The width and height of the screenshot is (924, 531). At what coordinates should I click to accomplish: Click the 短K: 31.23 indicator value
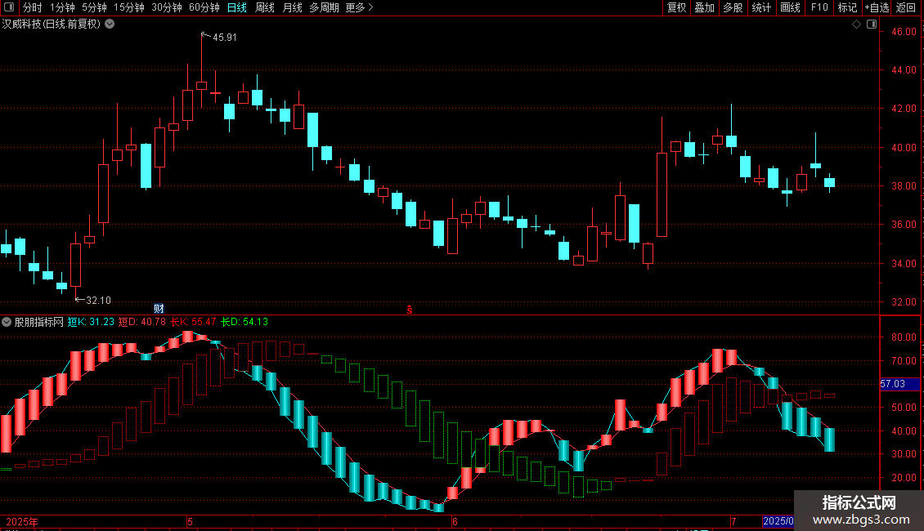pyautogui.click(x=91, y=322)
